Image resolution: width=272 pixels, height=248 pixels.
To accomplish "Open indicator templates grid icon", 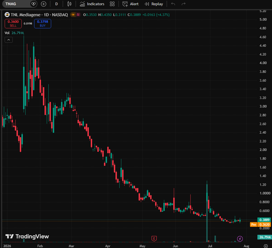I will [112, 4].
